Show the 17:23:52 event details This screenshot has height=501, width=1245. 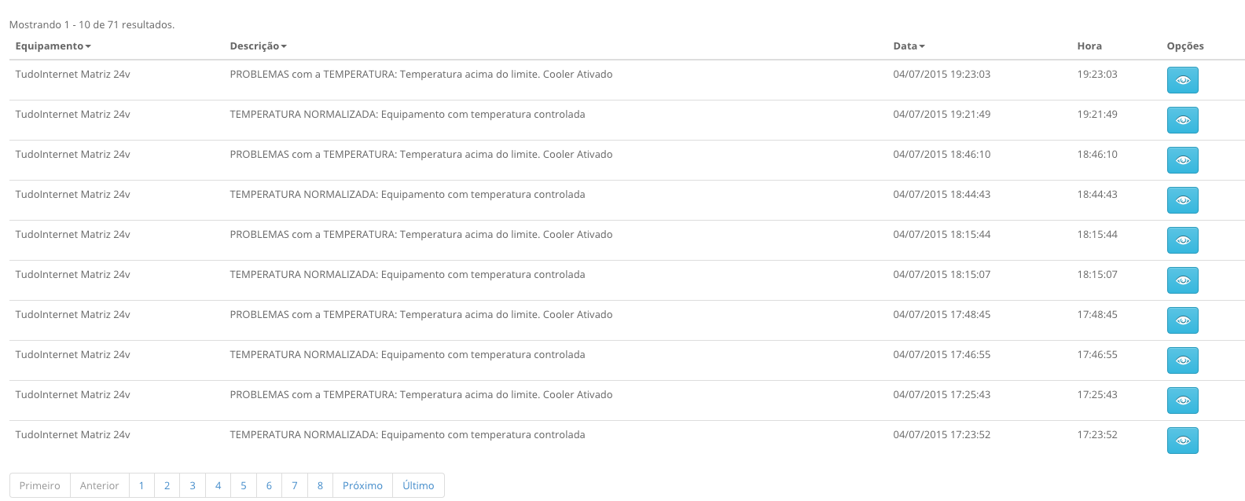(x=1182, y=441)
